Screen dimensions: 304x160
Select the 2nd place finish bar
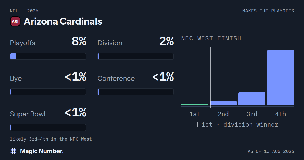coord(223,103)
